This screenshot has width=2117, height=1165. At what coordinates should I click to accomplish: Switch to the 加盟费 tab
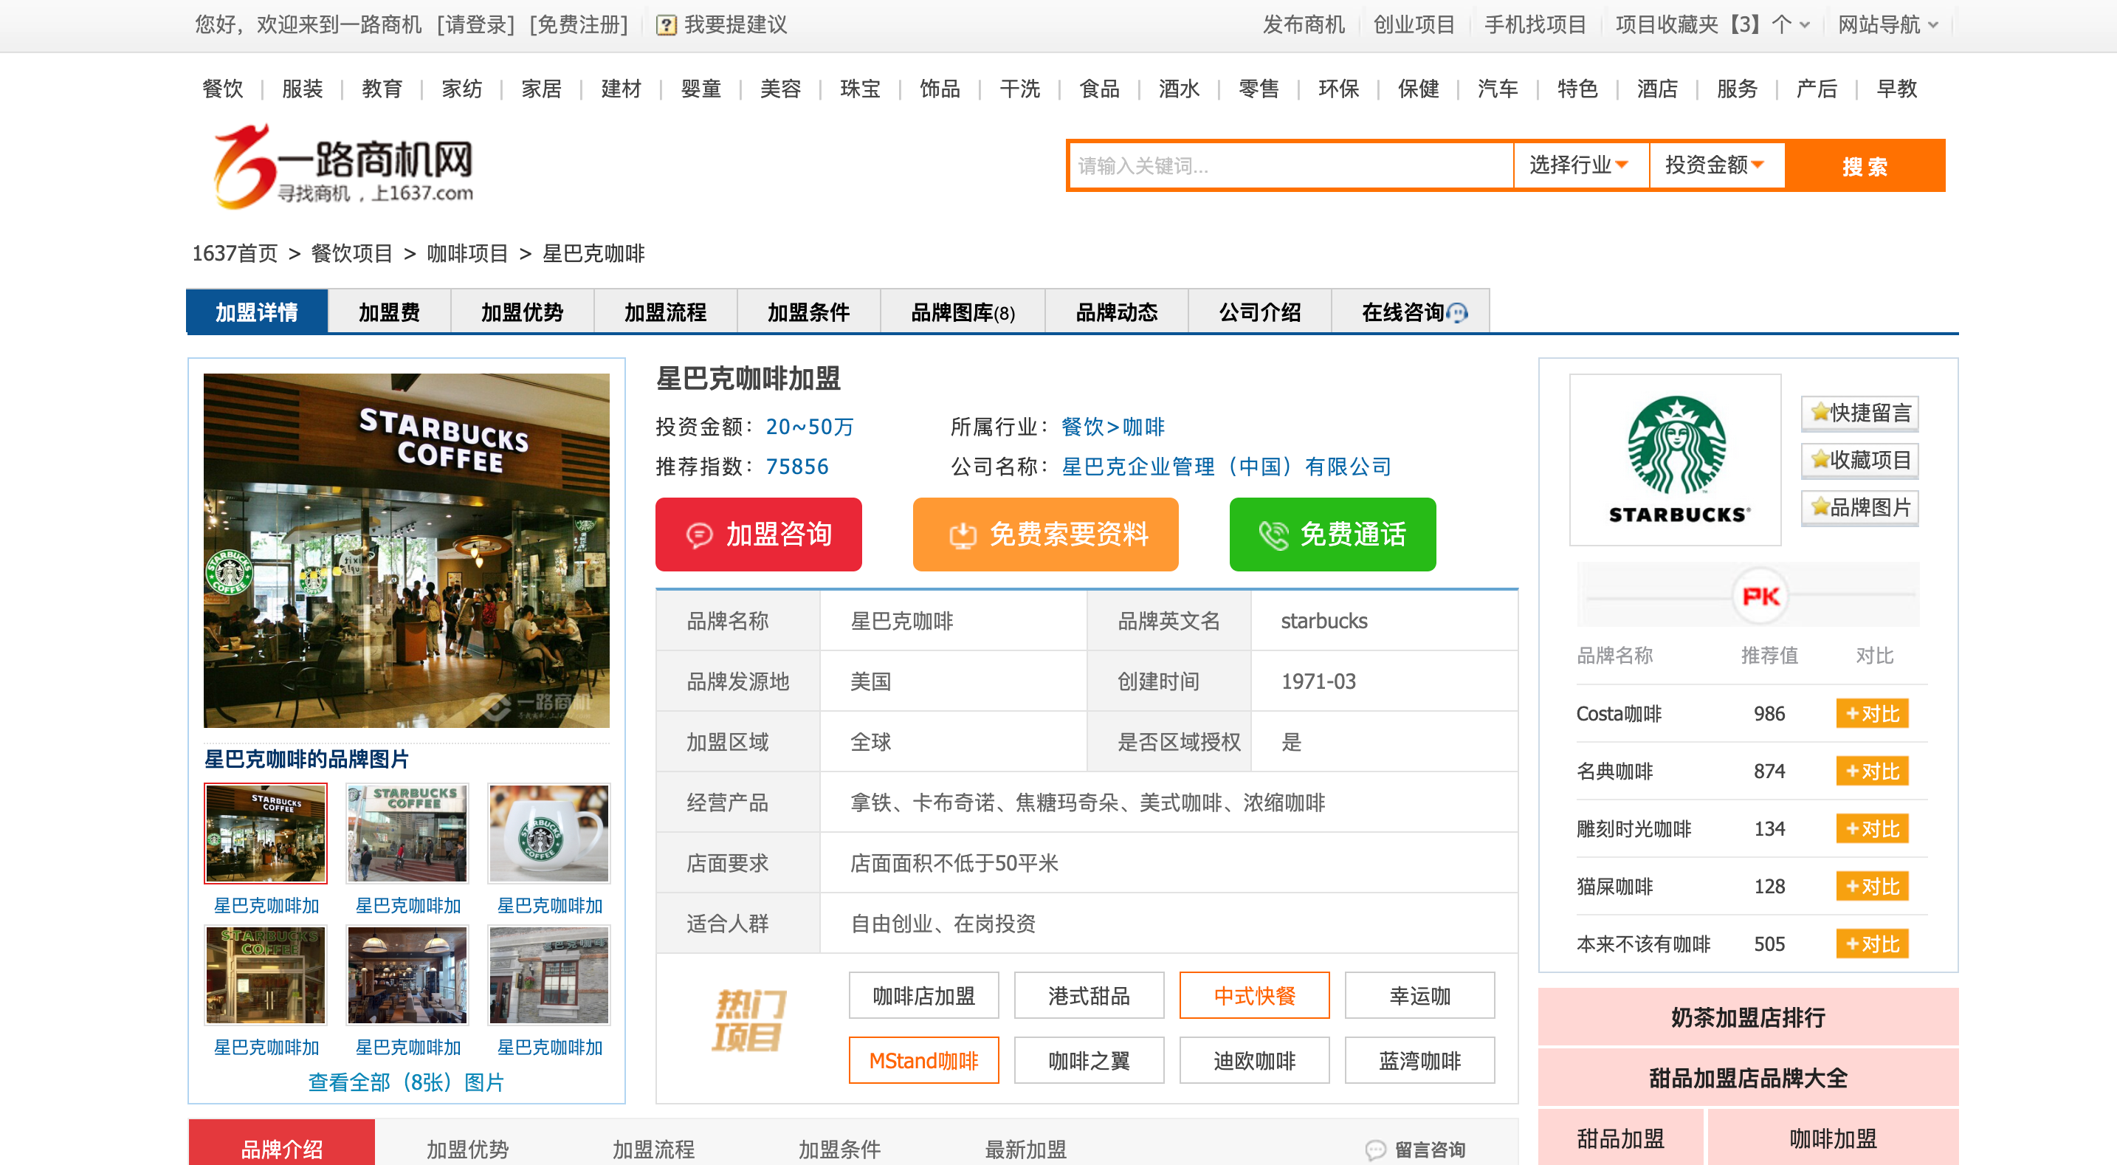click(389, 312)
